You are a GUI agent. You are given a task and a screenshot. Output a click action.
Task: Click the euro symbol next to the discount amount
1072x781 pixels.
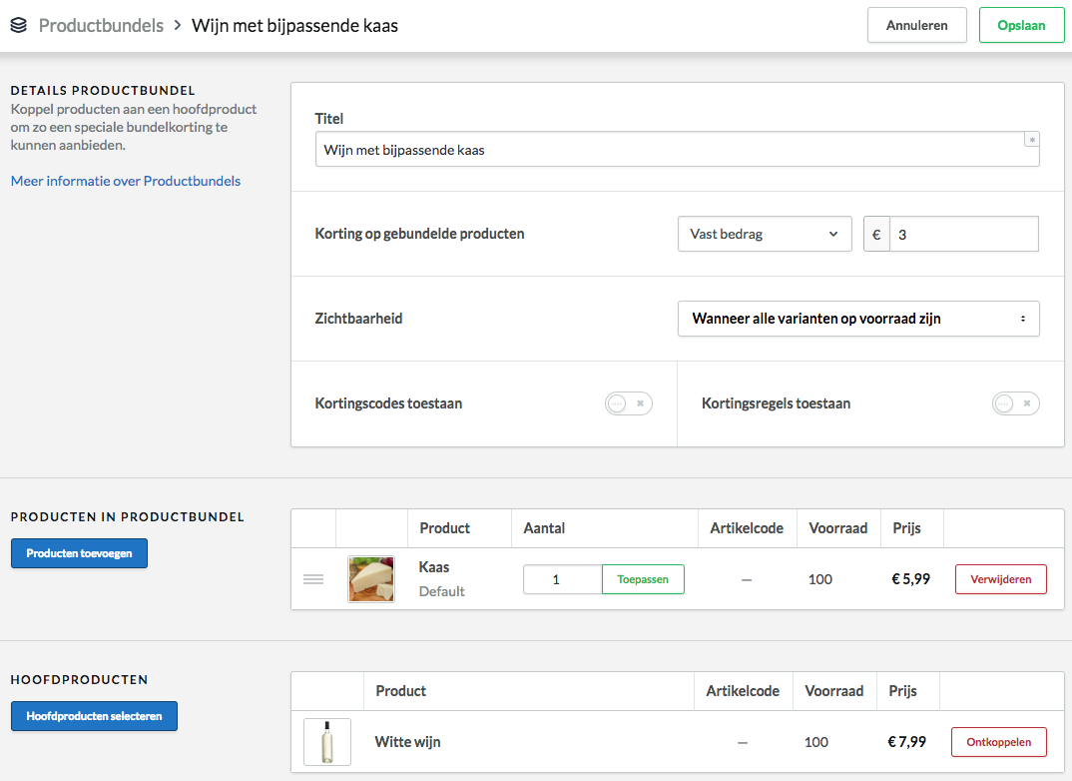(876, 234)
